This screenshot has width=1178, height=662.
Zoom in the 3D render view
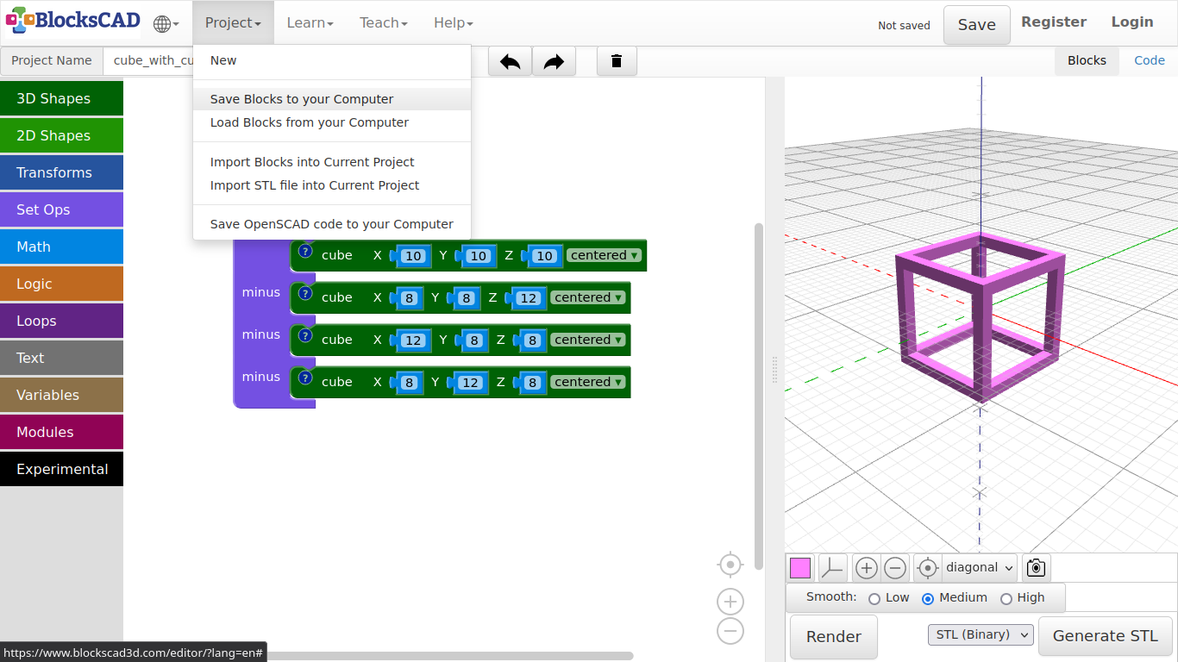click(867, 568)
